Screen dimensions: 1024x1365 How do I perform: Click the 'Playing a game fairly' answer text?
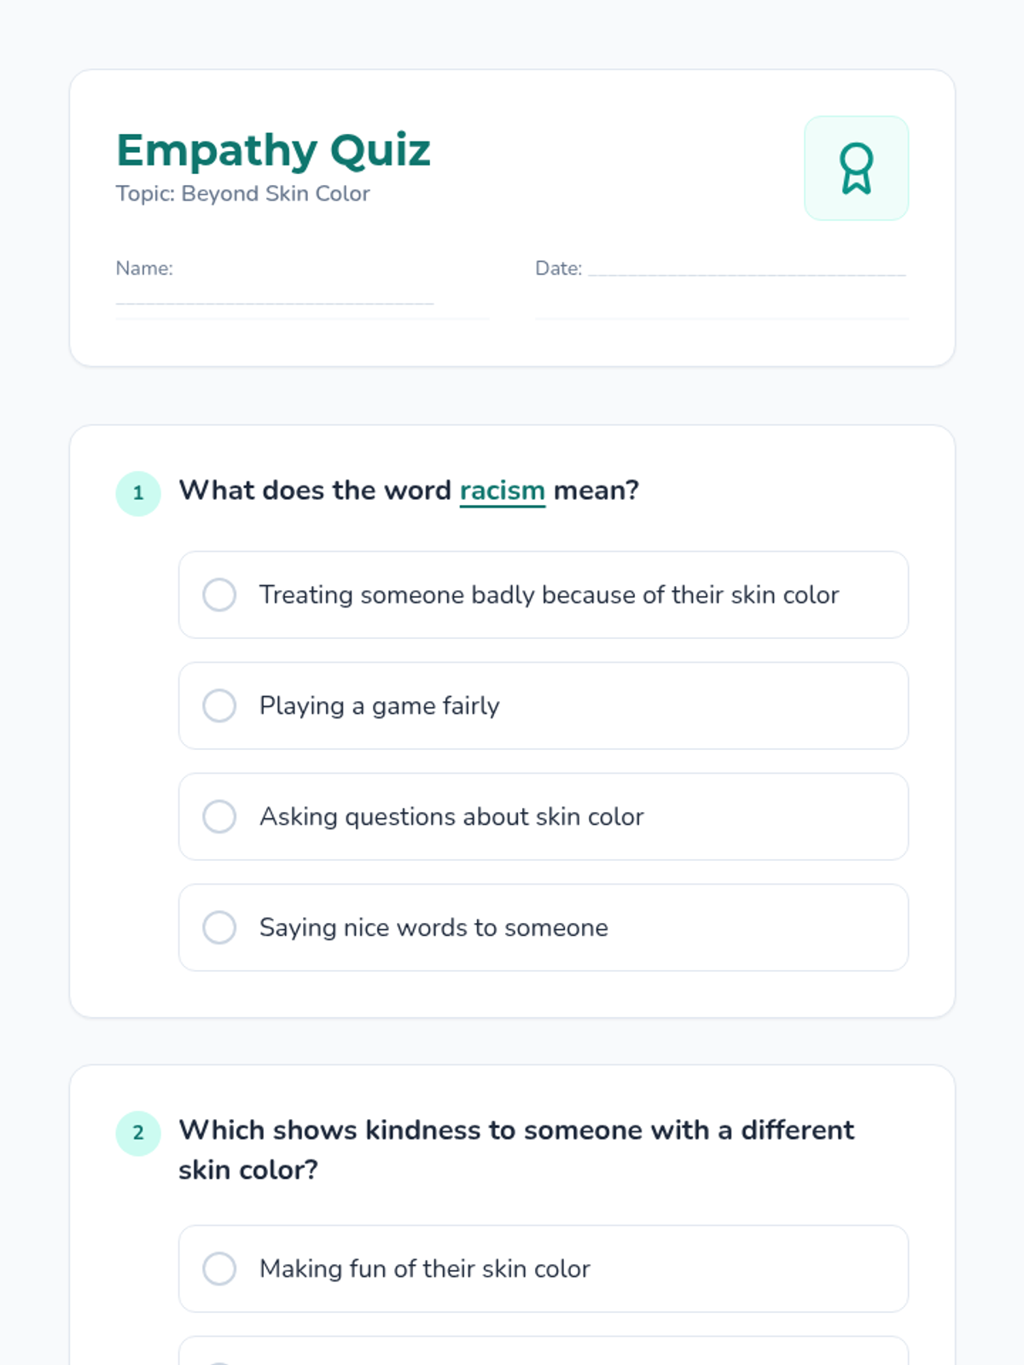click(x=379, y=706)
